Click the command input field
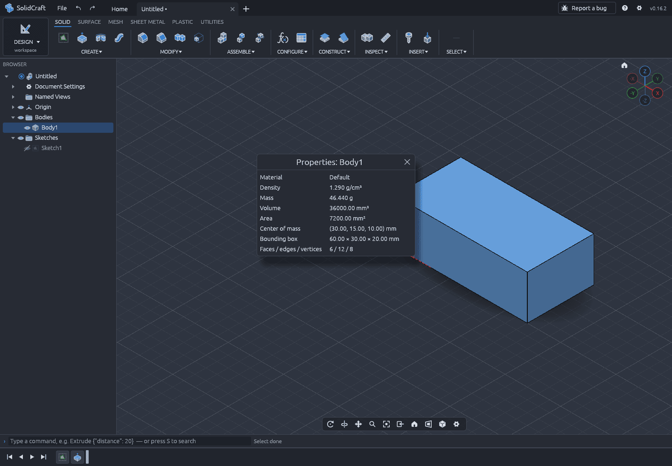This screenshot has height=466, width=672. tap(130, 441)
